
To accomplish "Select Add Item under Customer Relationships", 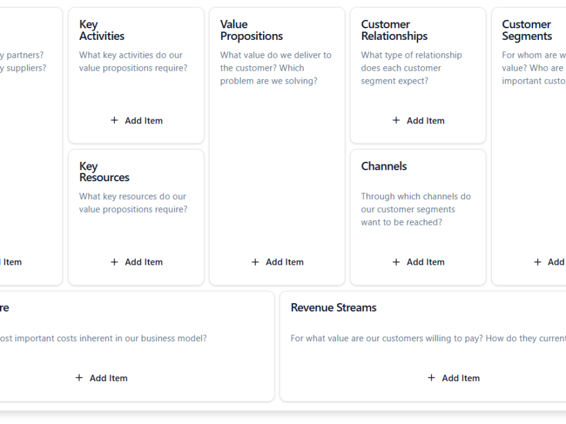I will pos(418,120).
